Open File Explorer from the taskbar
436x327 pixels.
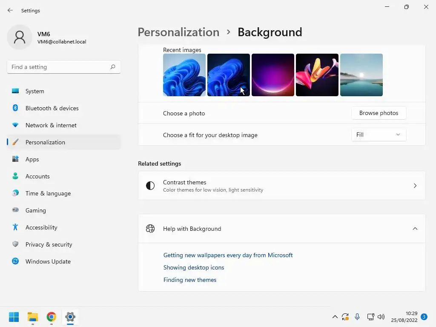point(32,317)
